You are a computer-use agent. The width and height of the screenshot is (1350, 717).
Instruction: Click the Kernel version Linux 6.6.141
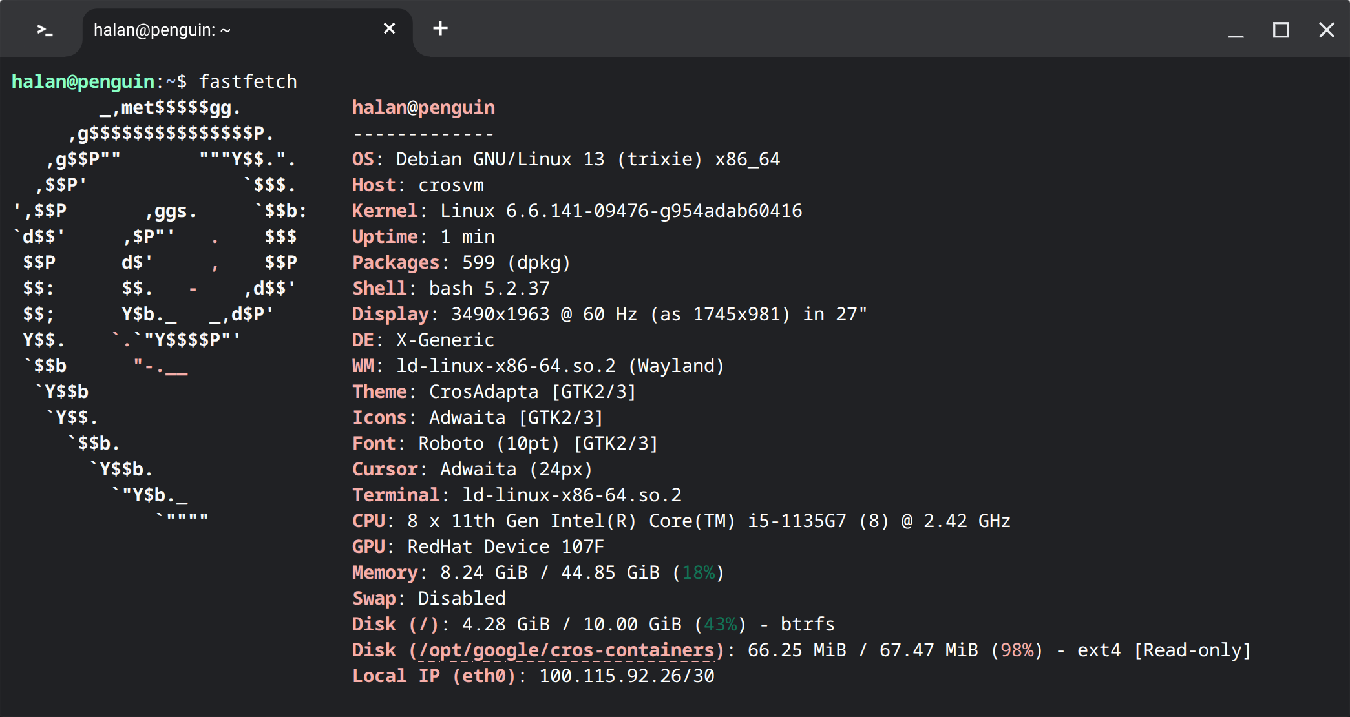click(x=621, y=211)
